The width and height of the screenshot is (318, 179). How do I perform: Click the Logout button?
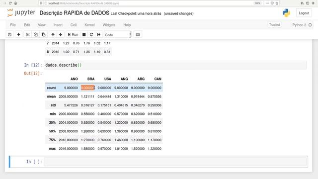click(x=304, y=13)
